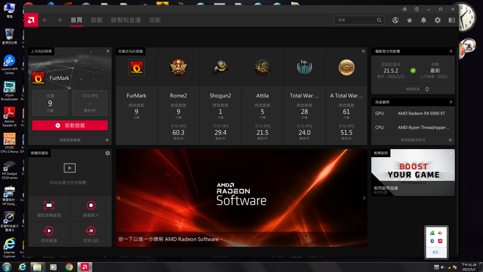Open XSplit Broadcaster desktop shortcut
Image resolution: width=483 pixels, height=272 pixels.
(9, 91)
